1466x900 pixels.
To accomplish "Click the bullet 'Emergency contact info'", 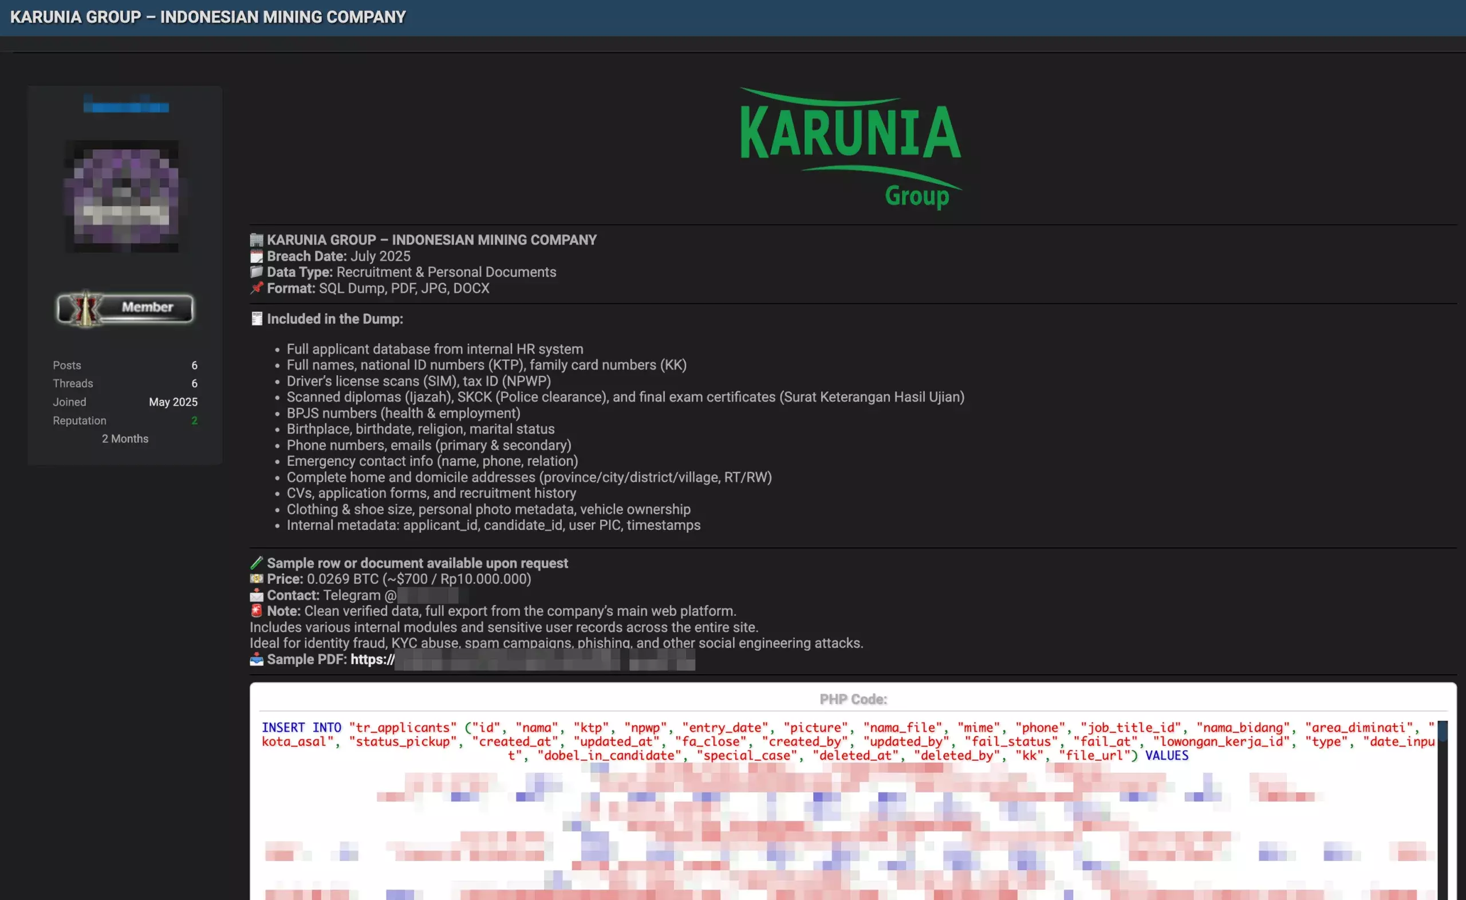I will (432, 461).
